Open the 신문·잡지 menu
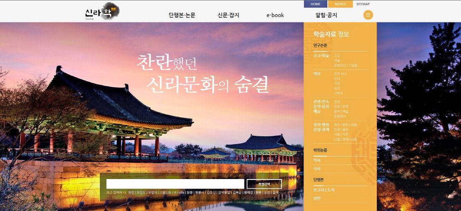Image resolution: width=461 pixels, height=211 pixels. tap(229, 15)
